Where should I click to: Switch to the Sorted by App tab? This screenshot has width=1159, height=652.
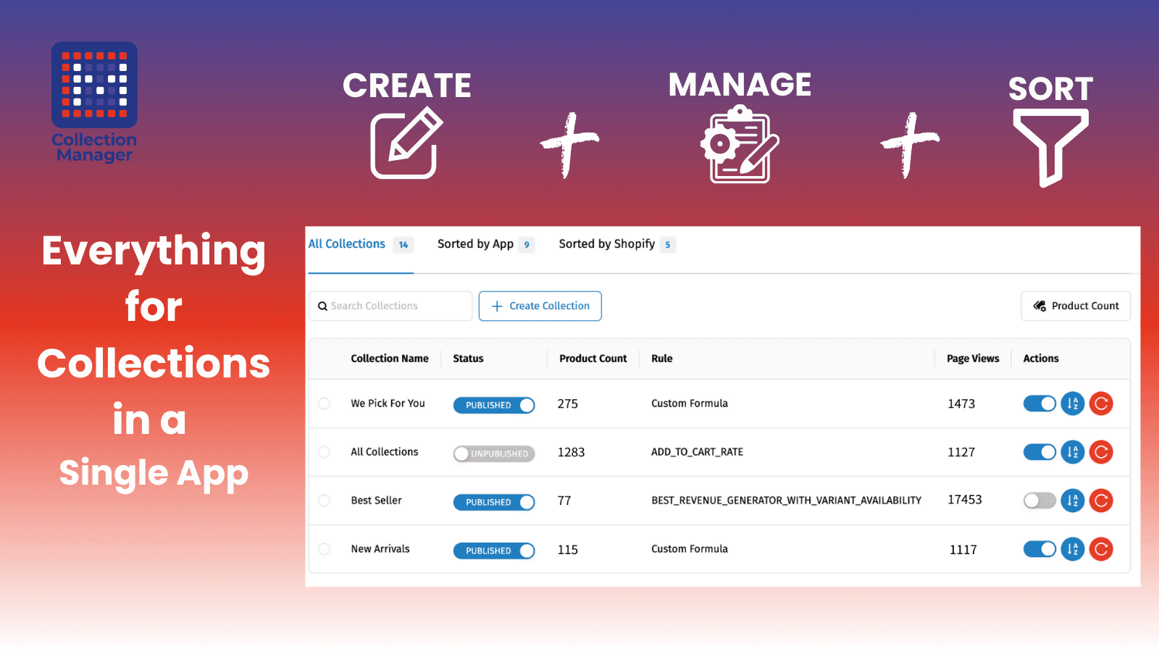click(474, 243)
